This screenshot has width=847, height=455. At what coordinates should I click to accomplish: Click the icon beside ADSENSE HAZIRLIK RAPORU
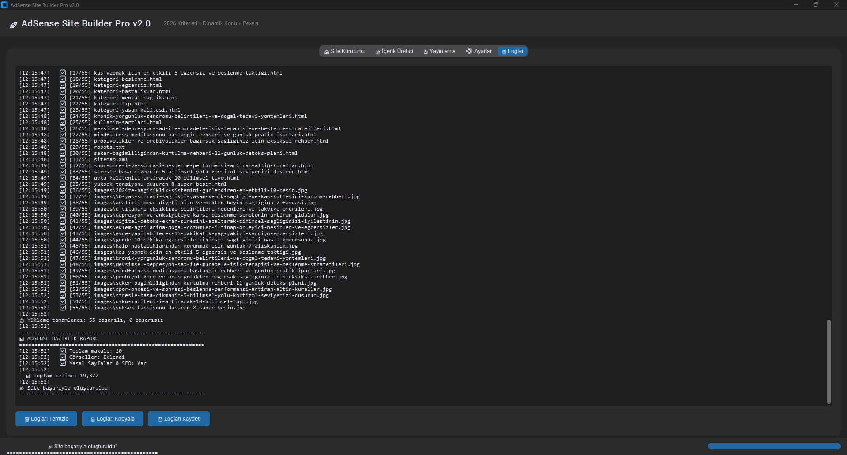pos(22,339)
